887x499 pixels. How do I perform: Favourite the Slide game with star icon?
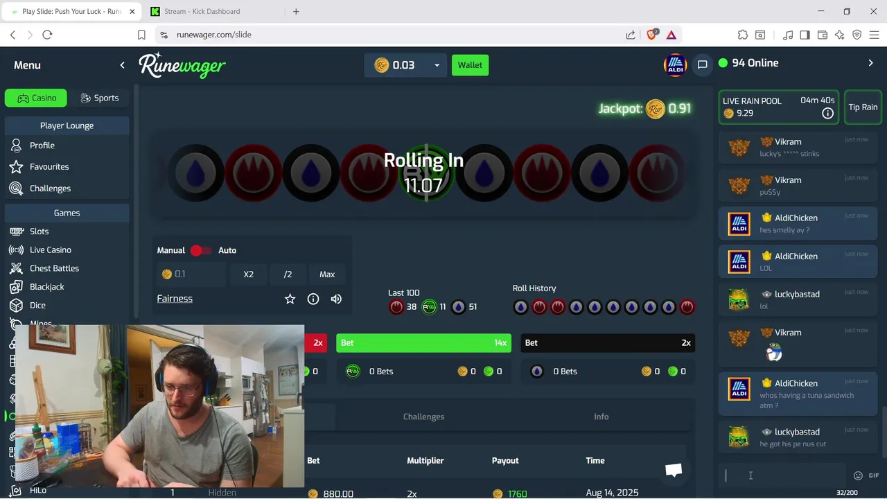pos(290,299)
